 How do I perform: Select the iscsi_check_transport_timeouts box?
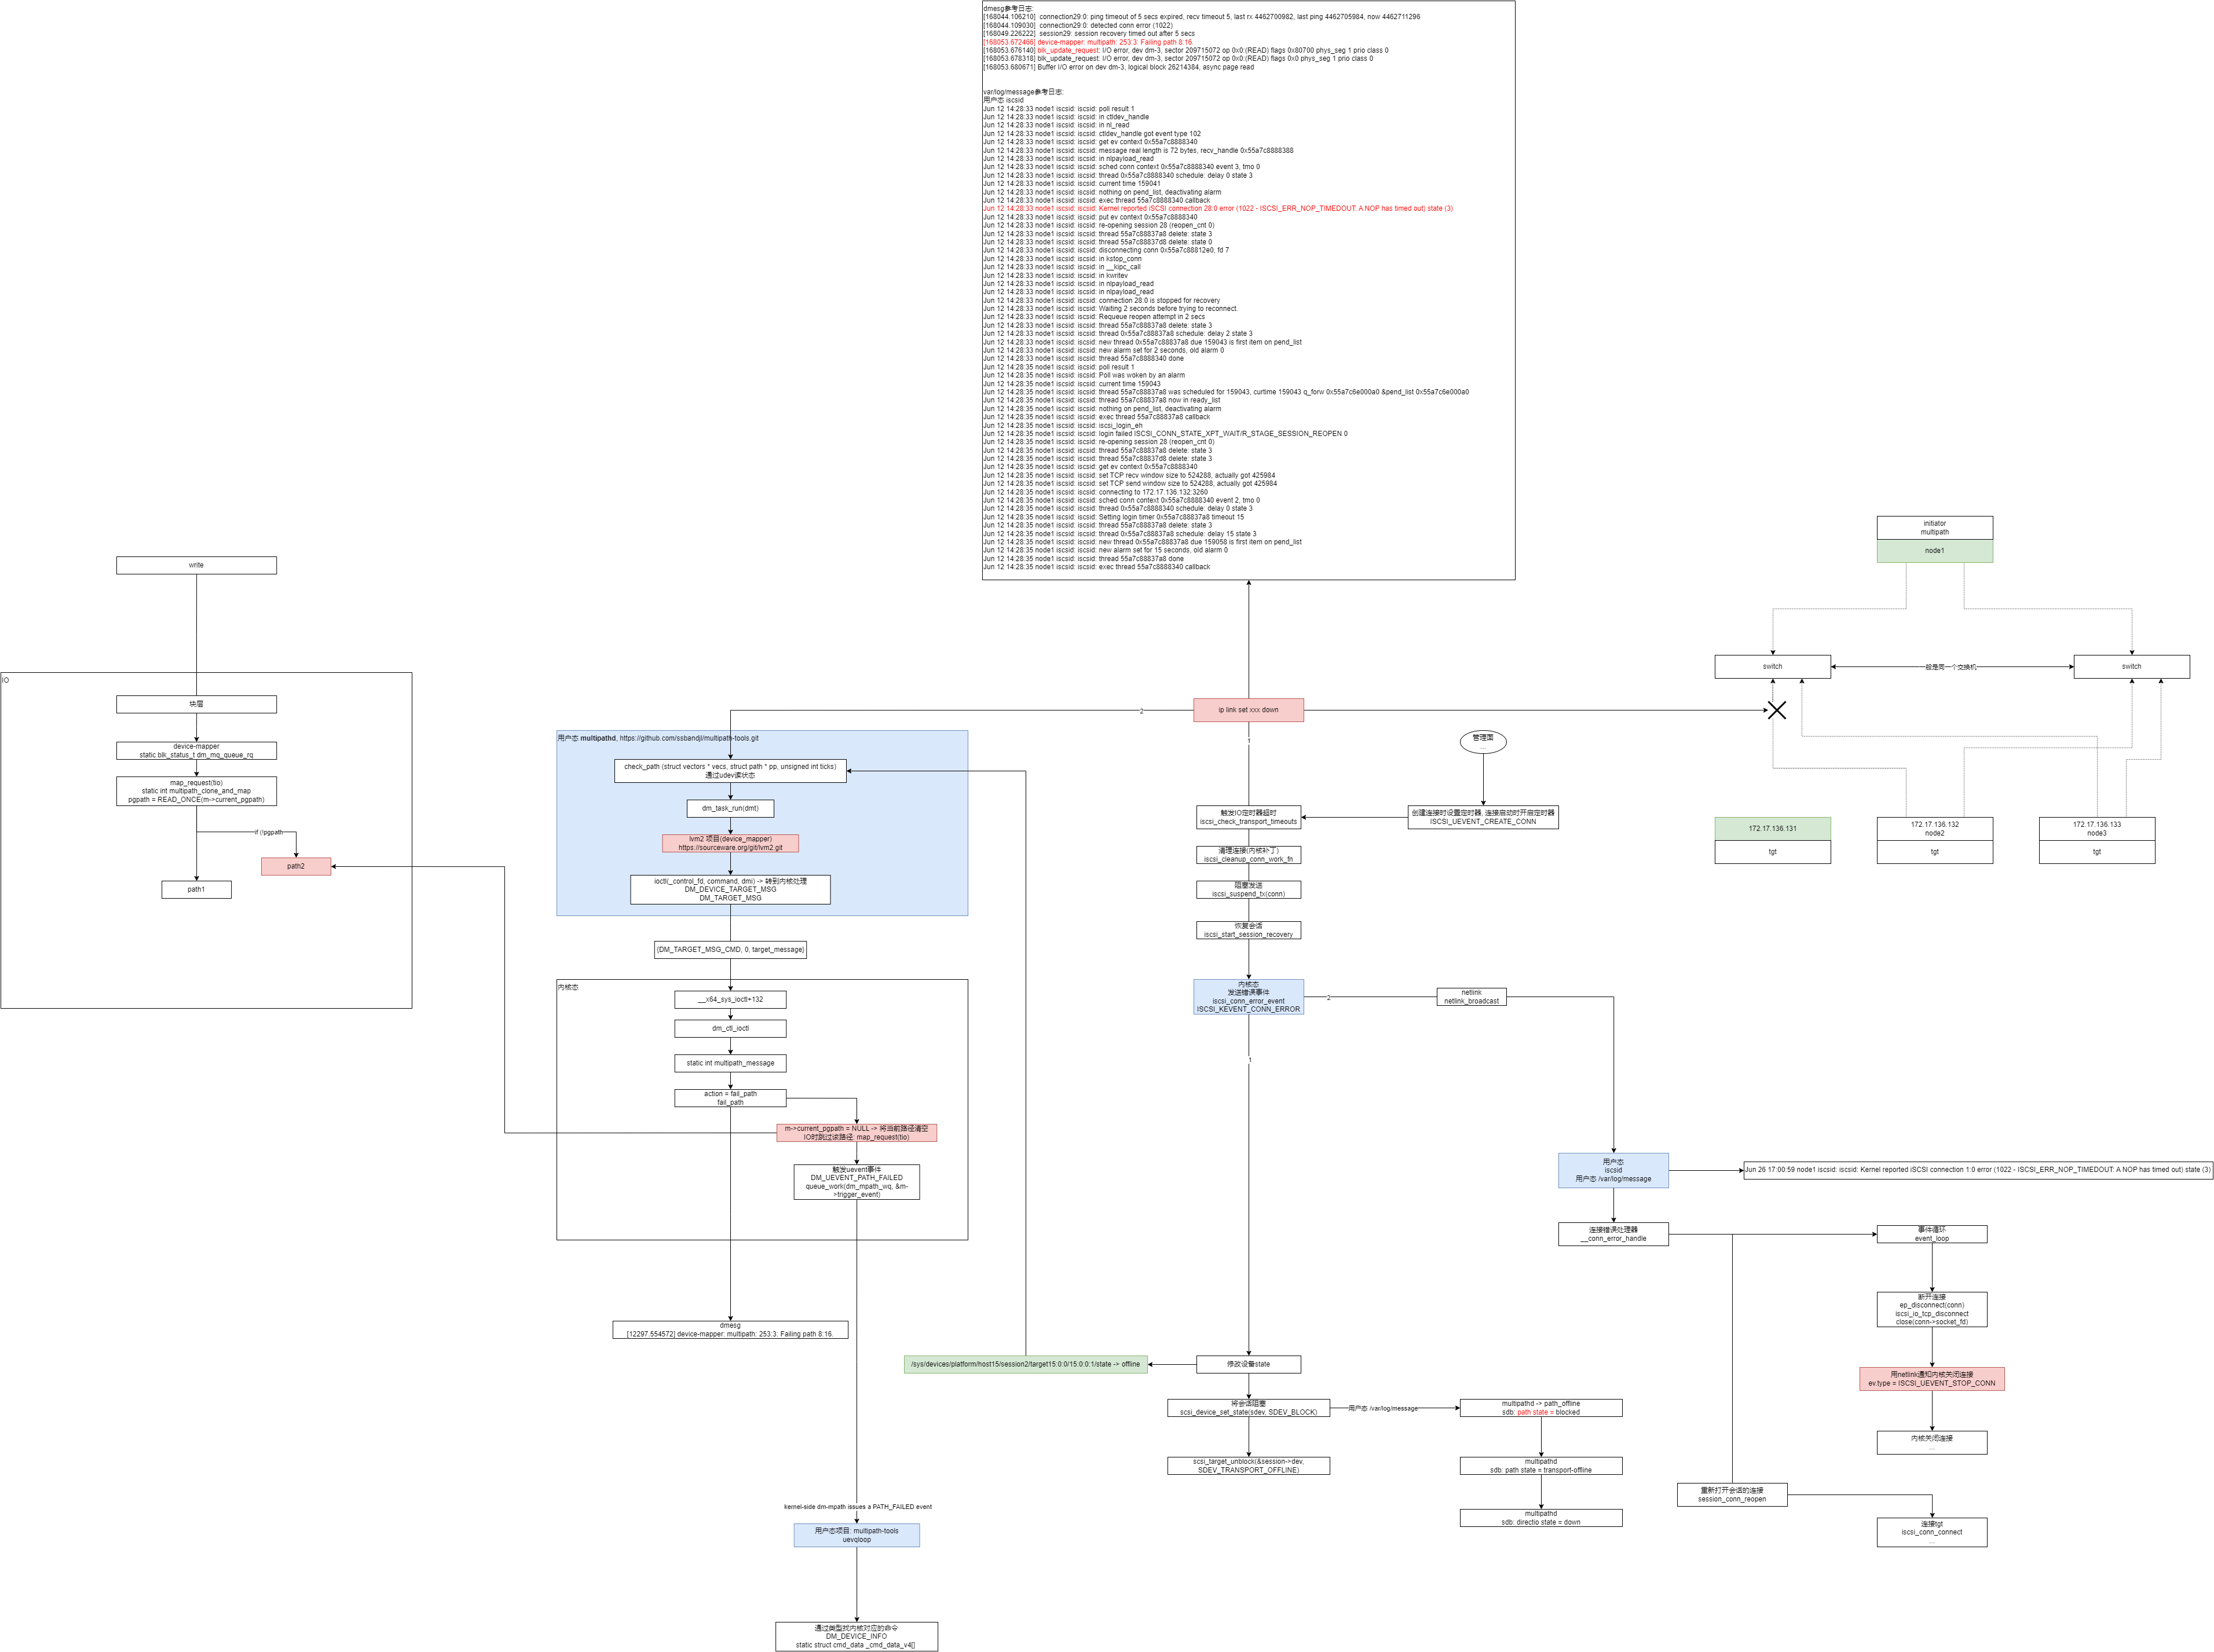pos(1248,817)
